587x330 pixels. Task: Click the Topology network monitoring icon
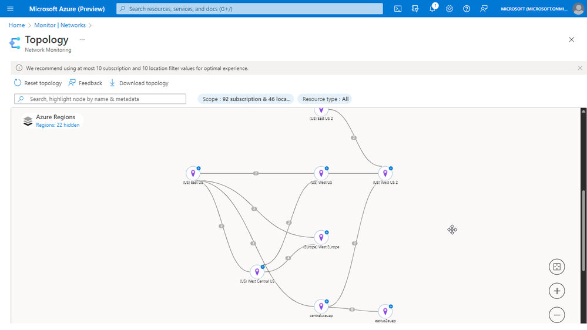click(x=15, y=43)
